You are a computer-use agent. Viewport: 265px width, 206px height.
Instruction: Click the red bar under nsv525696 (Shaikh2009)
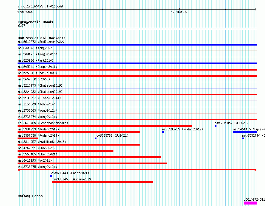tap(137, 76)
